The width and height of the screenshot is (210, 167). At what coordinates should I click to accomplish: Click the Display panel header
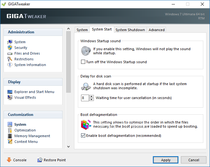pos(33,82)
